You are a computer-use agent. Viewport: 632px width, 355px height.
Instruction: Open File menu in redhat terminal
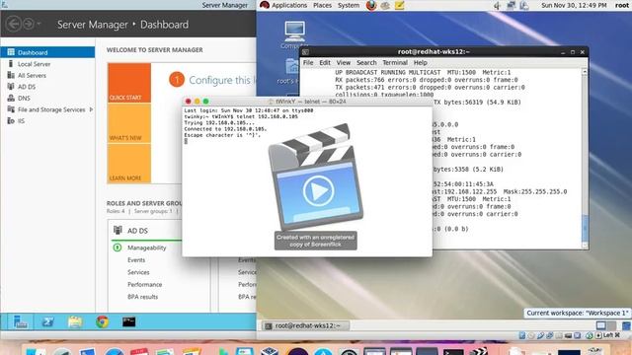click(308, 63)
